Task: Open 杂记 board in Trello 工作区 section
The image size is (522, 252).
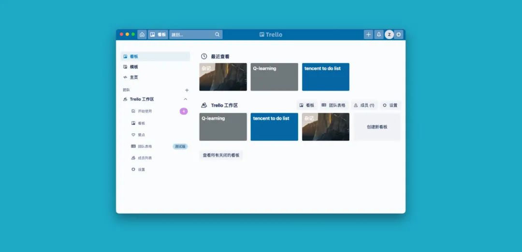Action: pyautogui.click(x=326, y=127)
